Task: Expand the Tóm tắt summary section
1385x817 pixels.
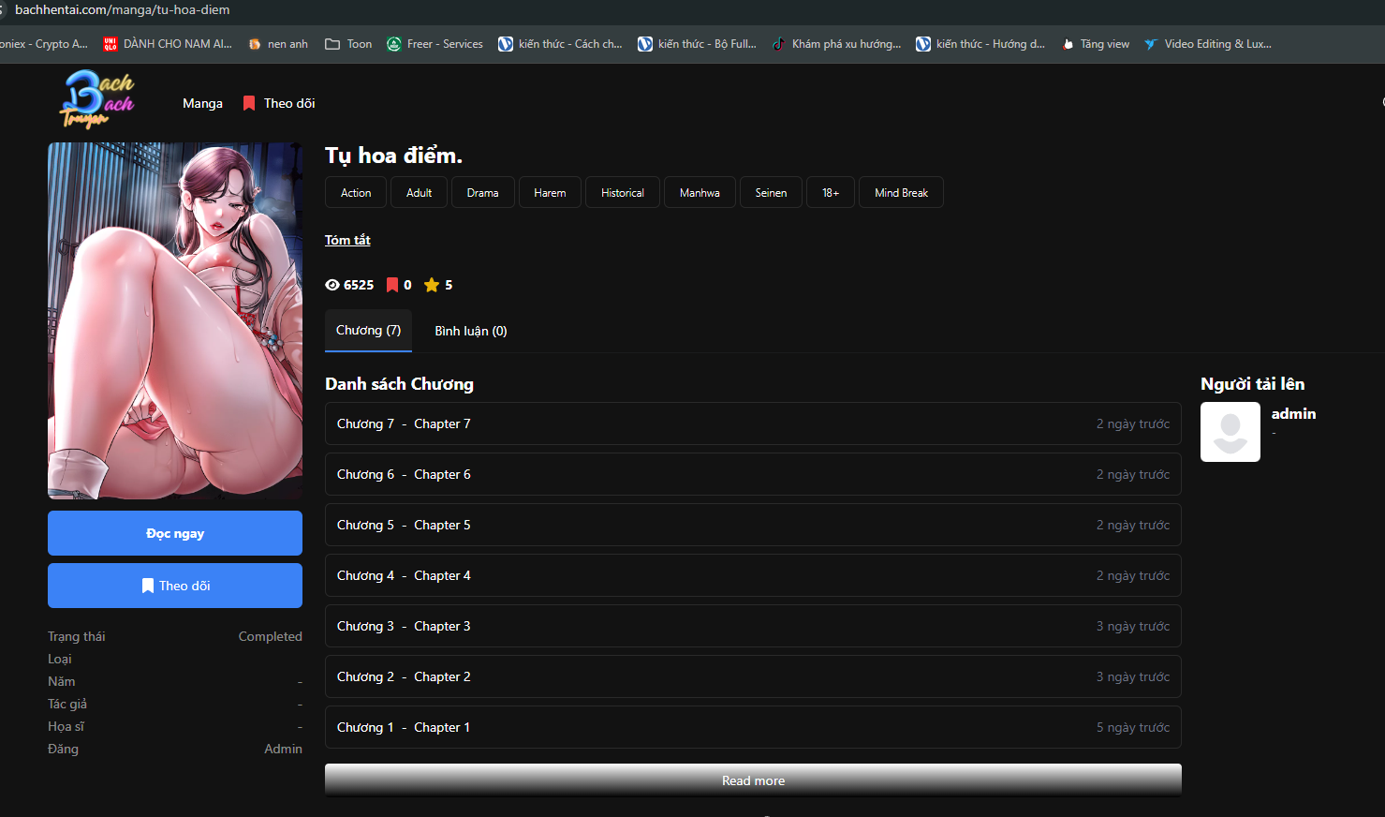Action: point(347,240)
